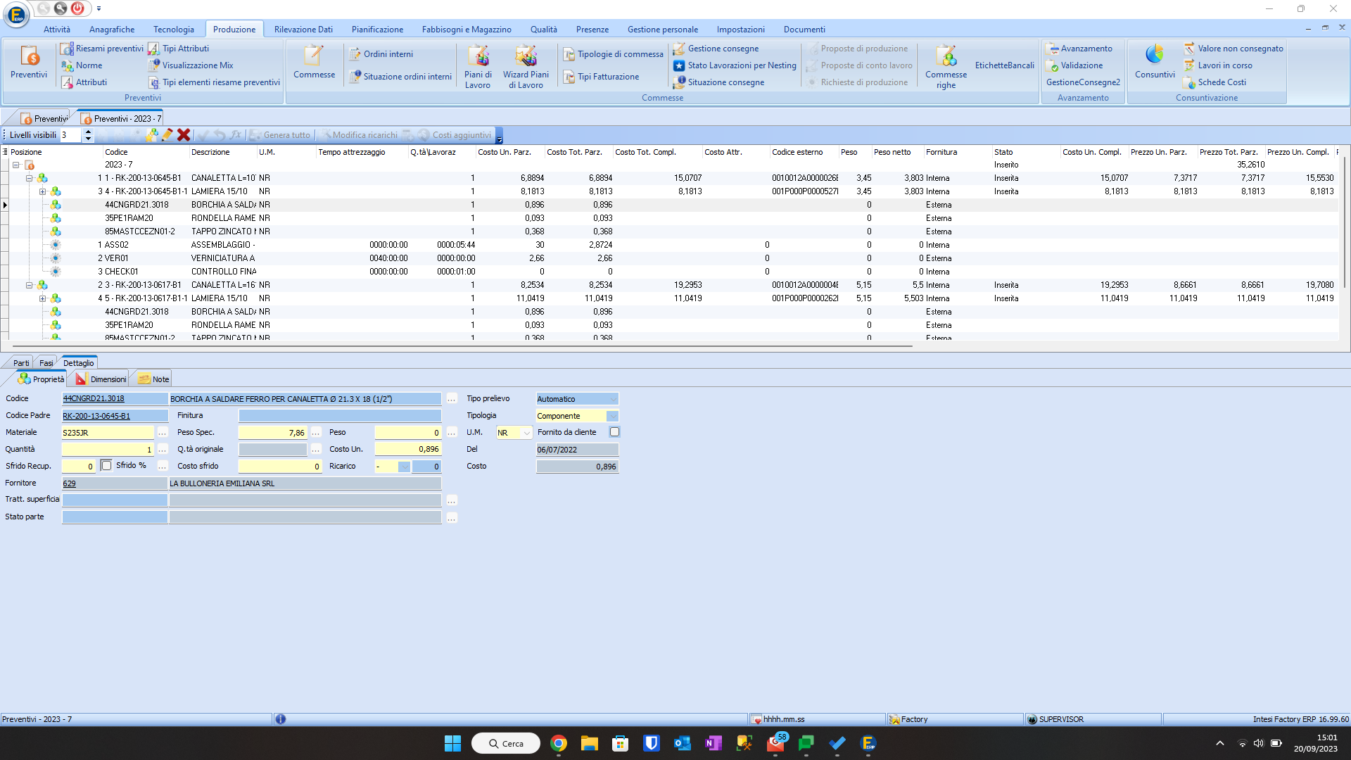1351x760 pixels.
Task: Click the Gestione consegne button
Action: [716, 49]
